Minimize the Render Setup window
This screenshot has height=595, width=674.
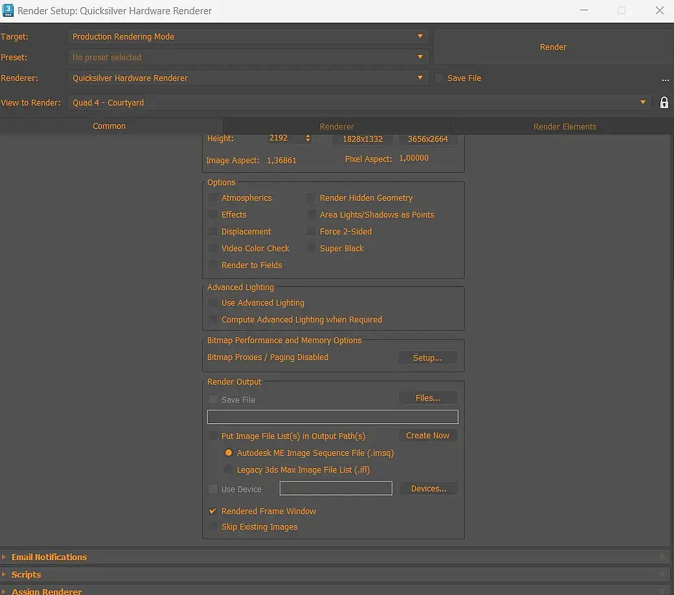[x=584, y=10]
